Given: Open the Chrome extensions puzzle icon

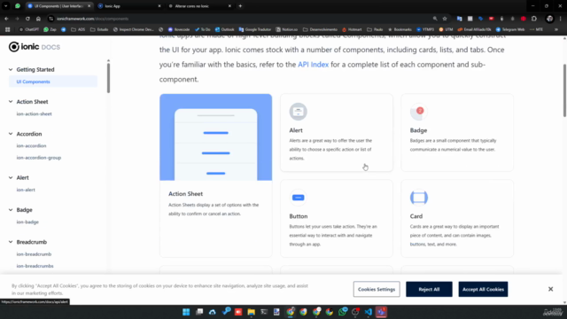Looking at the screenshot, I should tap(534, 19).
